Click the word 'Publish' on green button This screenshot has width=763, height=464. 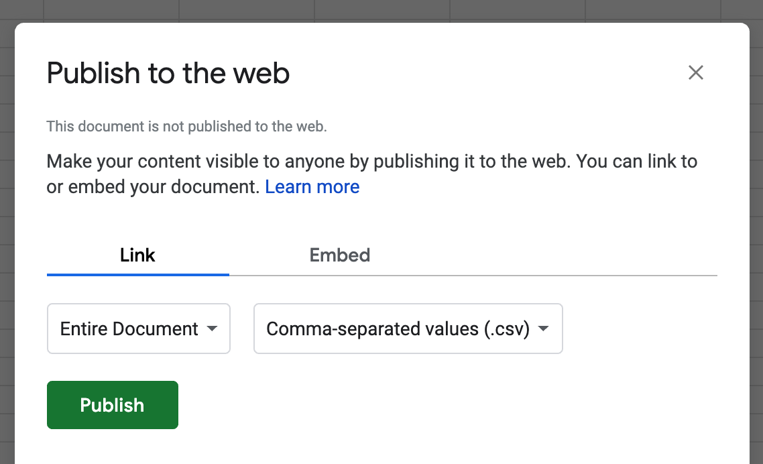click(x=112, y=405)
